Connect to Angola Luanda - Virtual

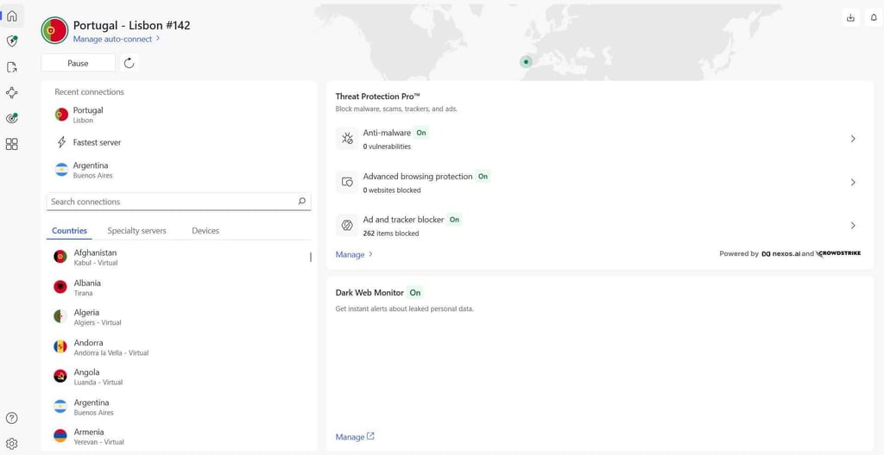click(179, 377)
